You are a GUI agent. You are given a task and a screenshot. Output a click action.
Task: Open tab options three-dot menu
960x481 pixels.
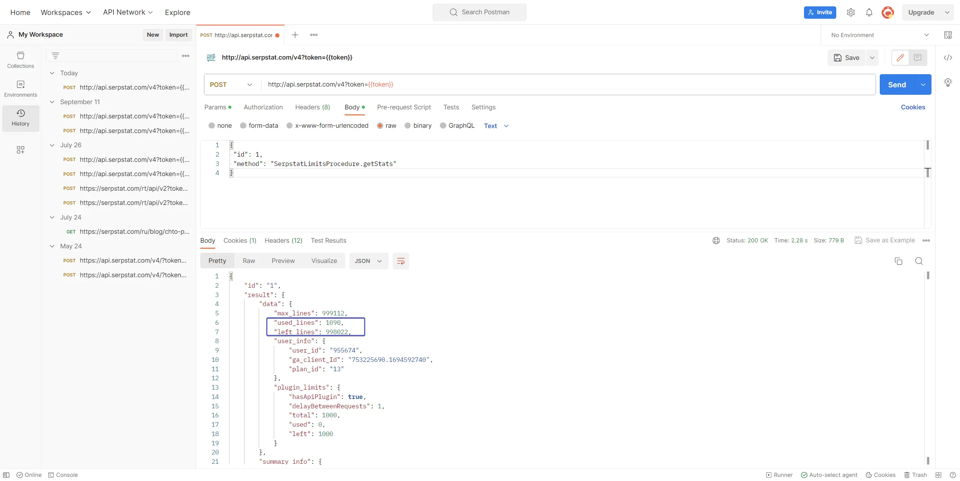314,35
